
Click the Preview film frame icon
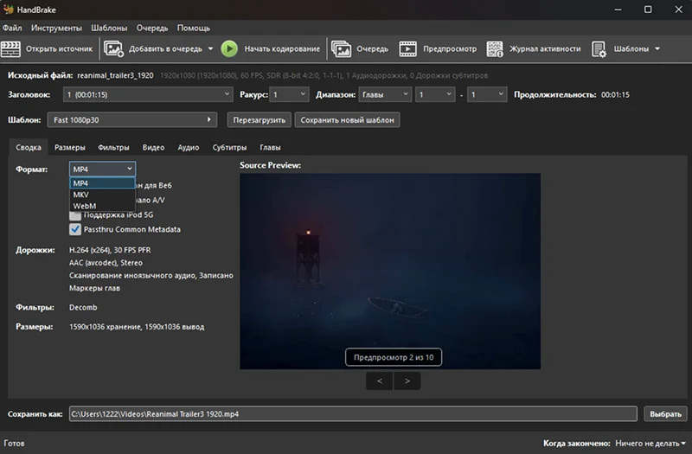(x=407, y=49)
